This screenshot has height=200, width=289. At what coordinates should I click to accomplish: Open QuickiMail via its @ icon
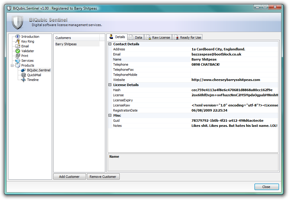coord(23,75)
